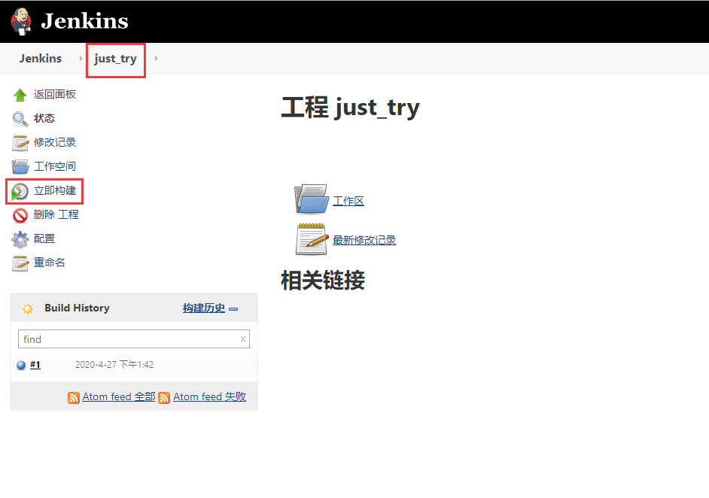The width and height of the screenshot is (709, 498).
Task: Click the gear 配置 icon
Action: (x=20, y=239)
